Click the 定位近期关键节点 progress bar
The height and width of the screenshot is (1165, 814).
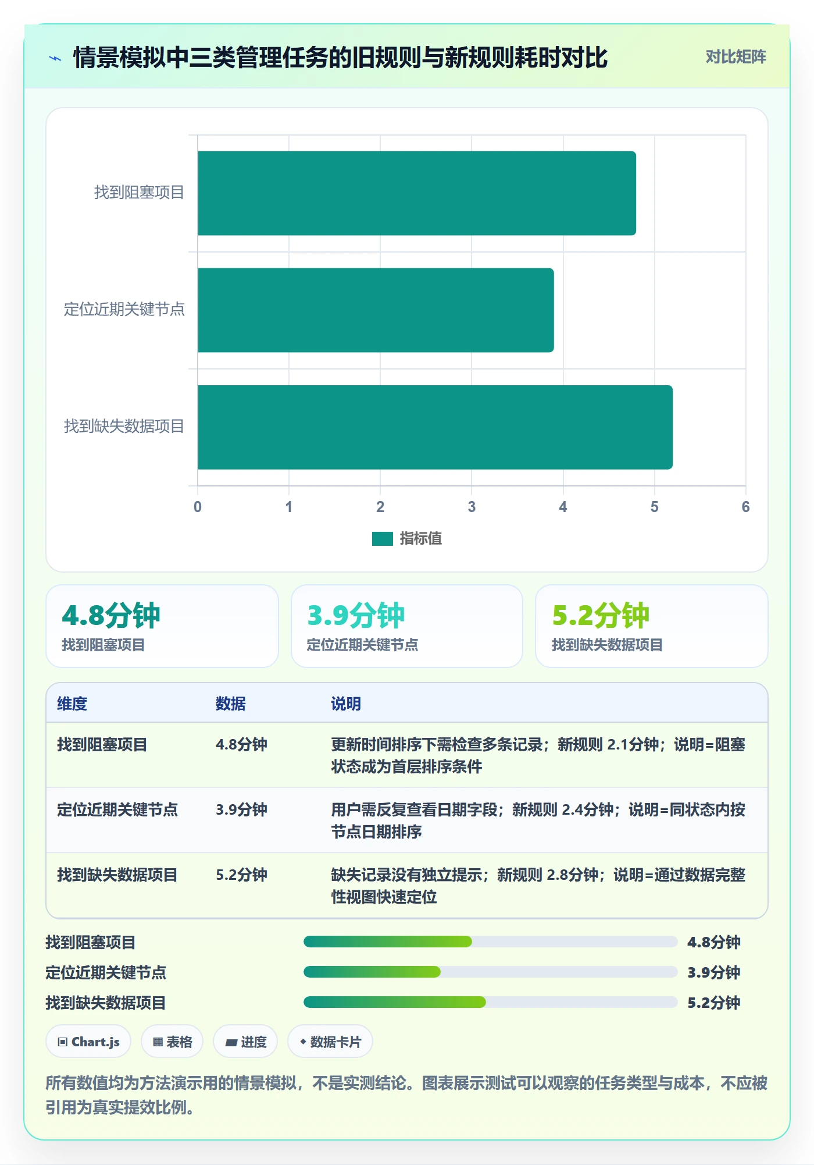[491, 972]
